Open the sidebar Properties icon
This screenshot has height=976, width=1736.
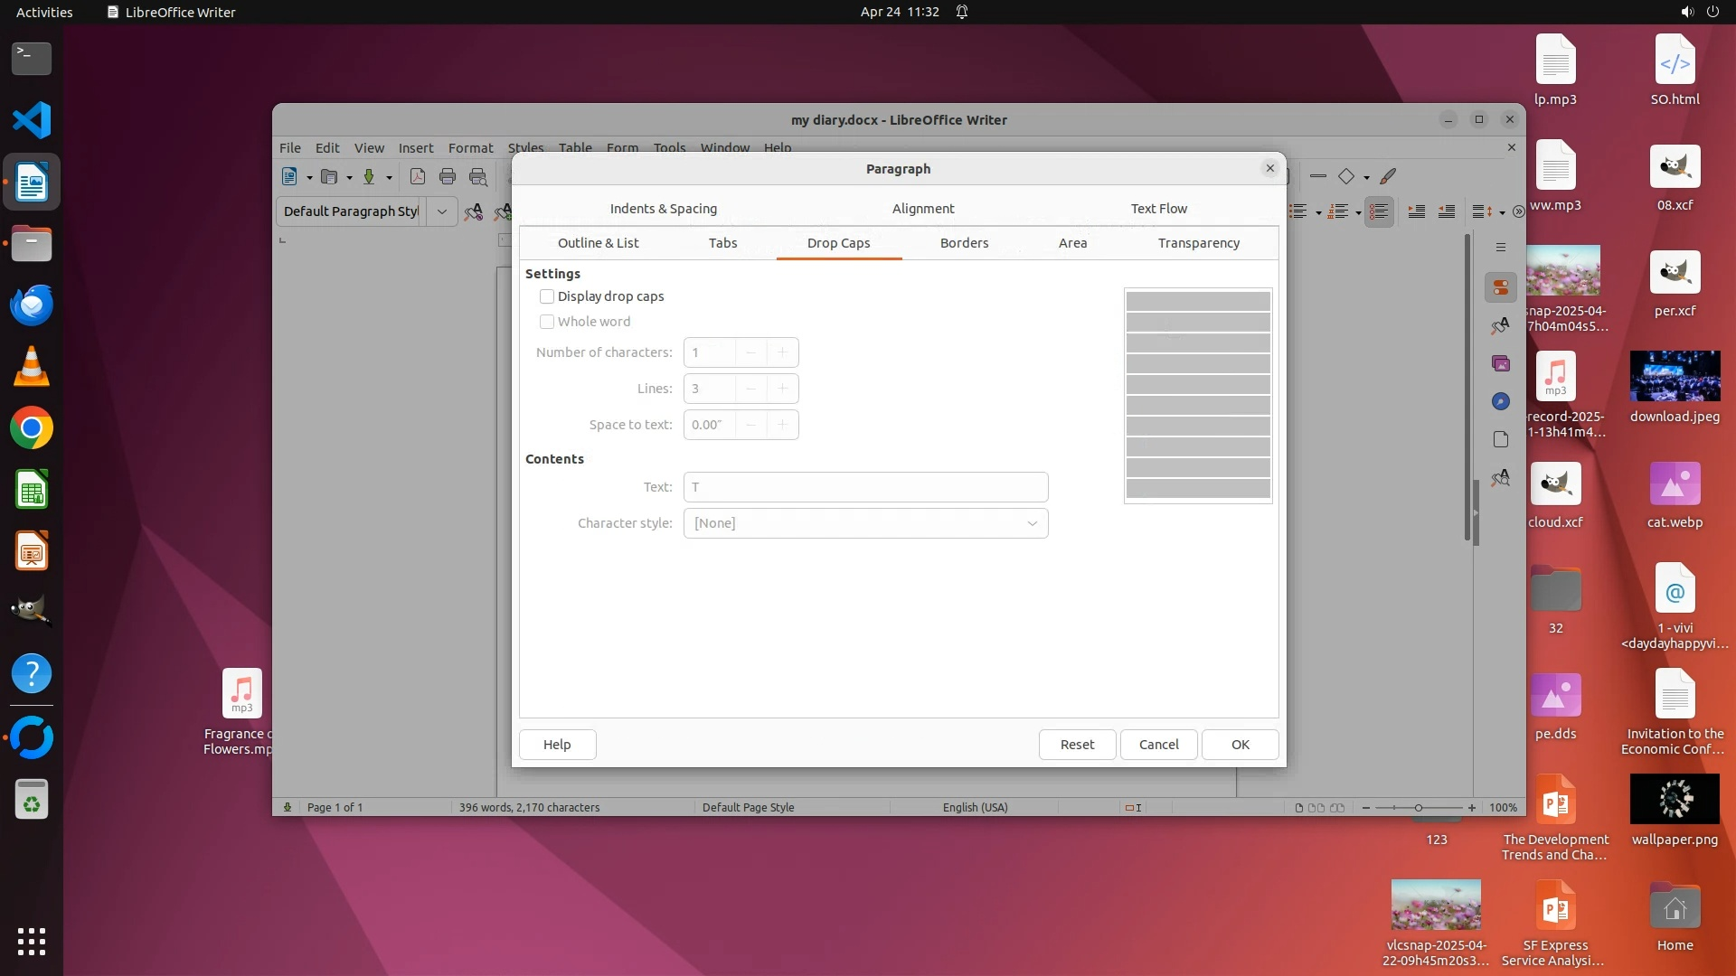(x=1501, y=287)
